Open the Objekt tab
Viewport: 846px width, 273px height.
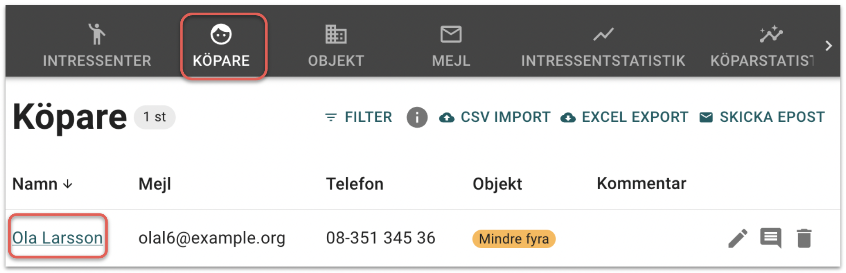click(336, 46)
